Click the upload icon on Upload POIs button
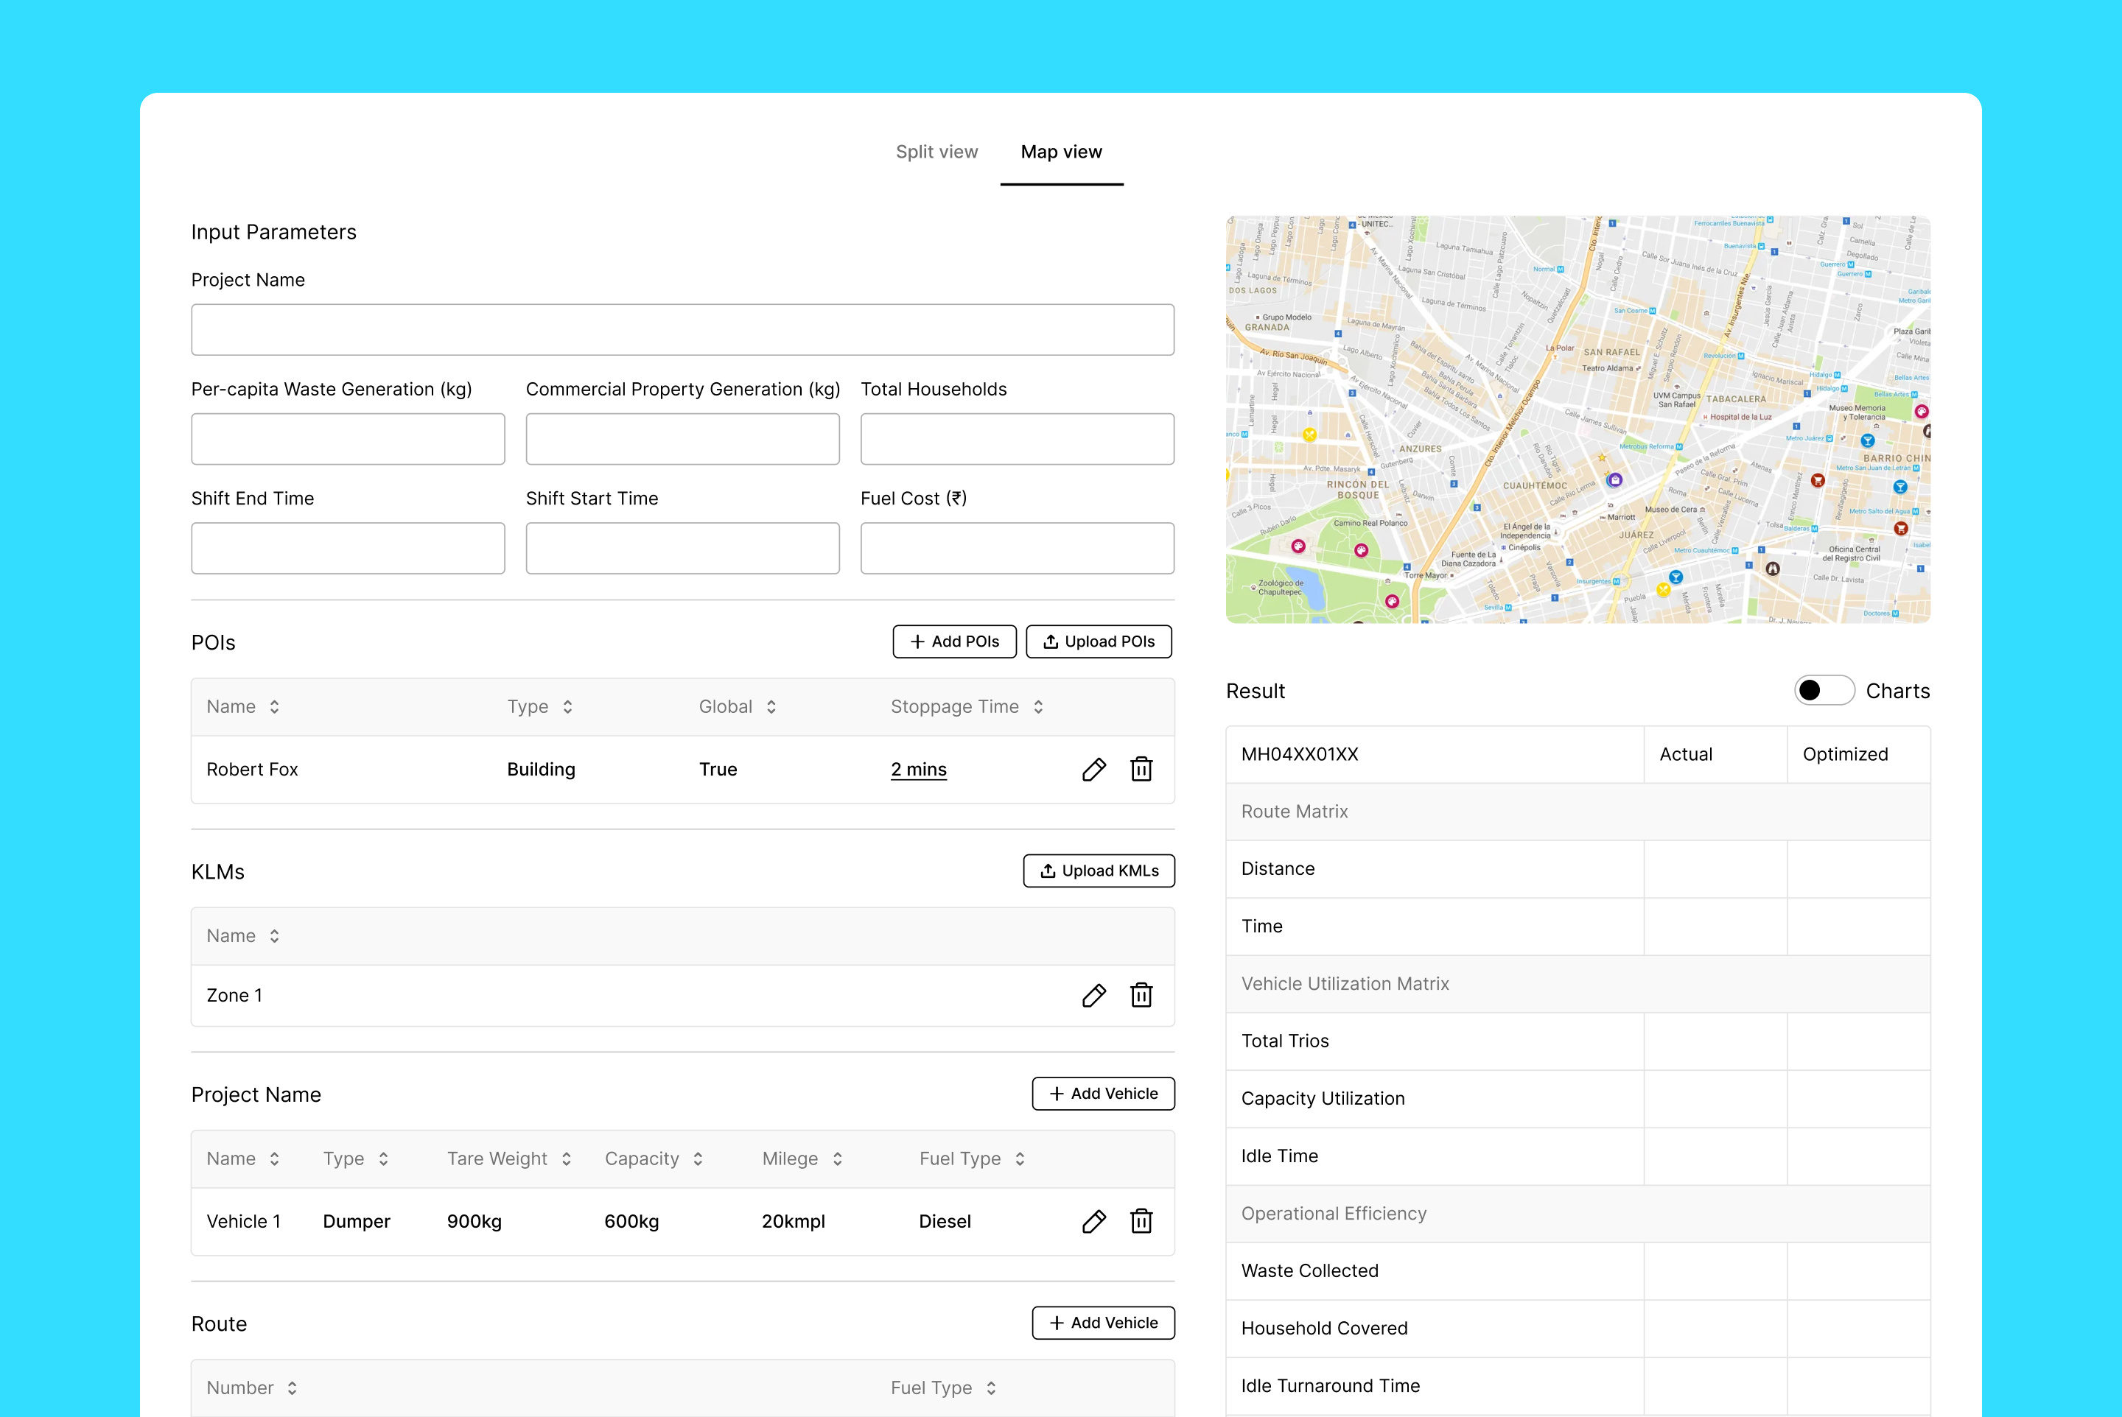Viewport: 2122px width, 1417px height. 1051,641
